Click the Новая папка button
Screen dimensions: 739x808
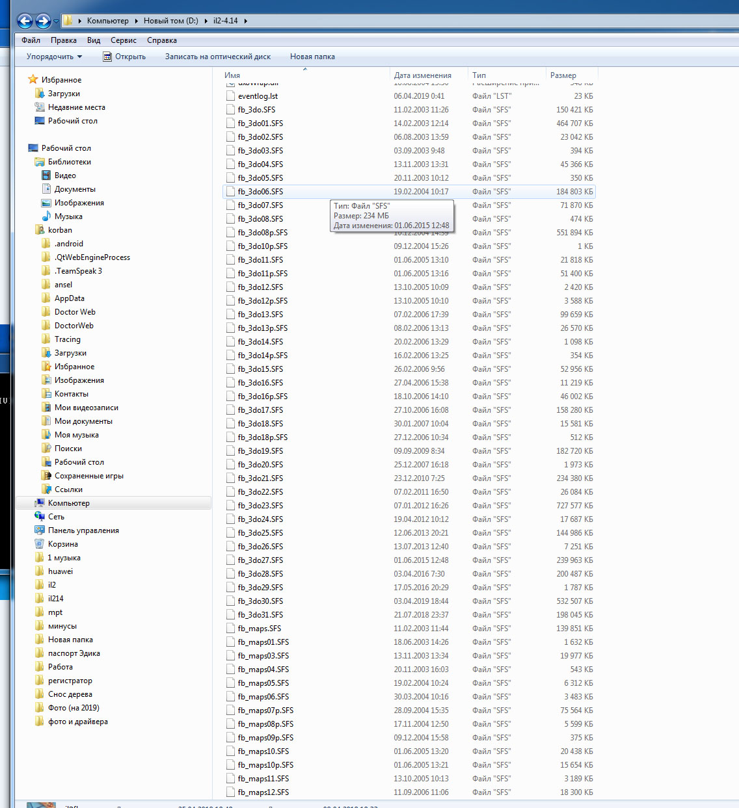pyautogui.click(x=312, y=57)
